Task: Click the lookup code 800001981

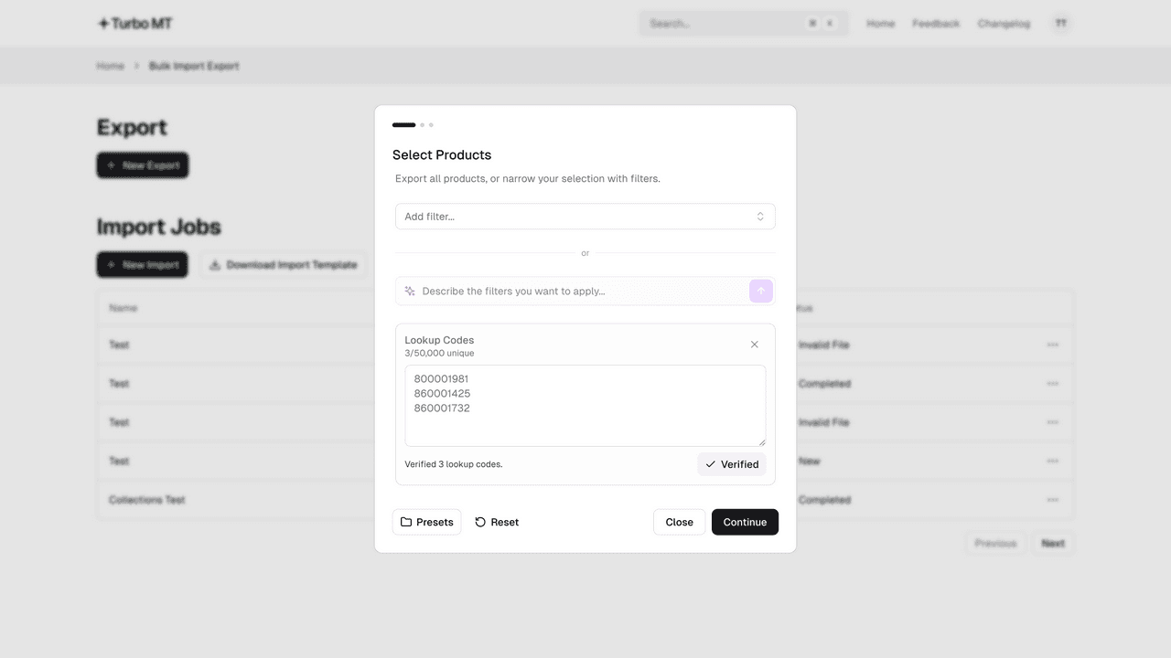Action: (442, 379)
